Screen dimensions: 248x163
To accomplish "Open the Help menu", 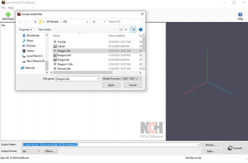I will (x=11, y=8).
